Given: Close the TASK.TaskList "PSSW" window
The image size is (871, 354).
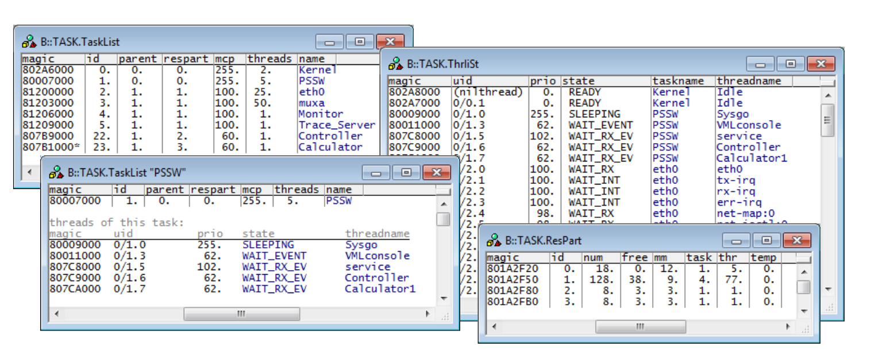Looking at the screenshot, I should point(437,172).
